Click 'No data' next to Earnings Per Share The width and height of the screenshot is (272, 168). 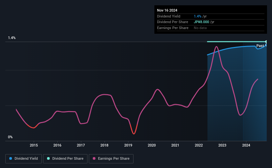[x=201, y=28]
